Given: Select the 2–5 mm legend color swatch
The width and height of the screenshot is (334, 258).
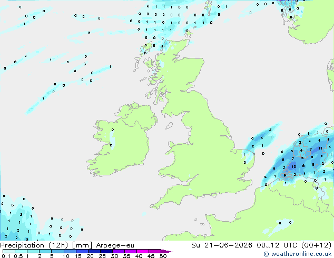Looking at the screenshot, I should (x=45, y=251).
